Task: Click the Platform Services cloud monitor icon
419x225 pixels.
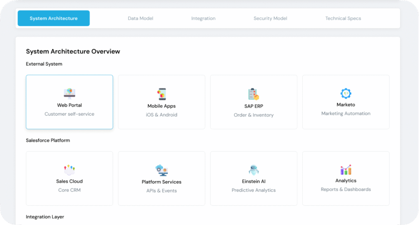Action: click(x=162, y=170)
